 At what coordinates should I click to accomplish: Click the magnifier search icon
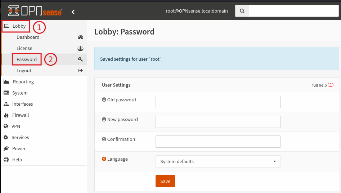[x=242, y=11]
